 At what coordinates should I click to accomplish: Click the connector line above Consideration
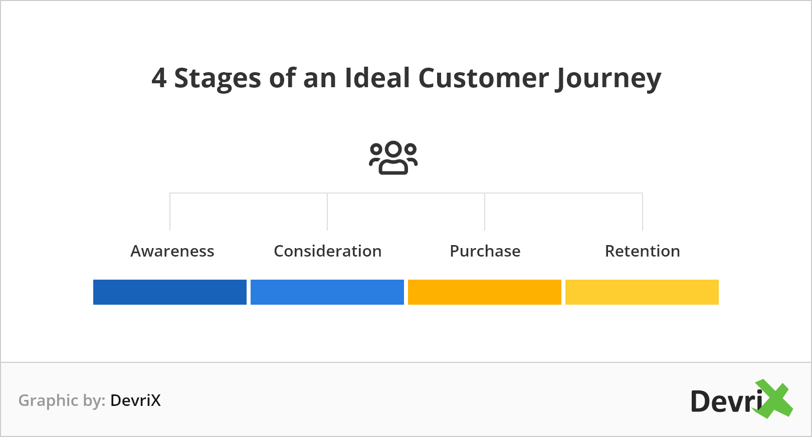pos(327,211)
